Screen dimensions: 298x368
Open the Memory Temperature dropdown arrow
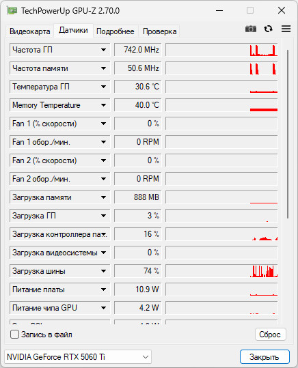pos(103,105)
